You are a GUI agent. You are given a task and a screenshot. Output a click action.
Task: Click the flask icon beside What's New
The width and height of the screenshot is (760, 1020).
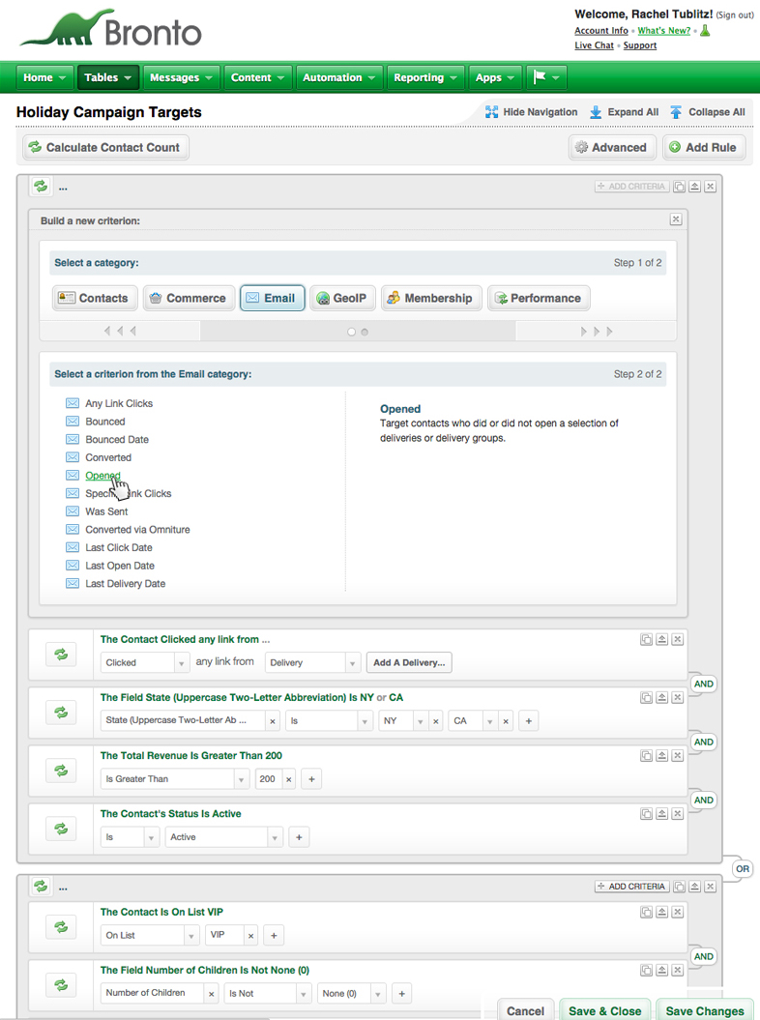pyautogui.click(x=705, y=31)
